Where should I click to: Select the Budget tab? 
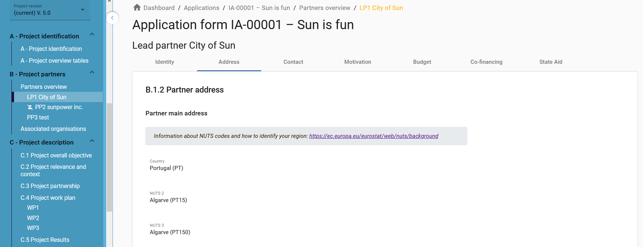coord(422,62)
